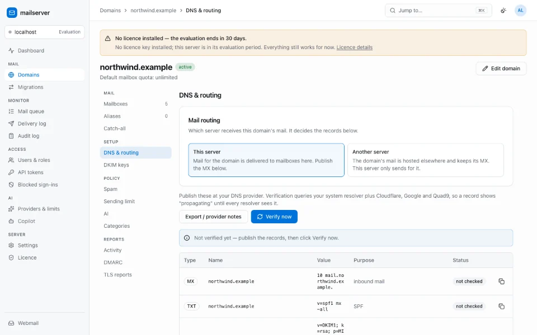The width and height of the screenshot is (537, 335).
Task: Click the Settings gear icon
Action: (11, 246)
